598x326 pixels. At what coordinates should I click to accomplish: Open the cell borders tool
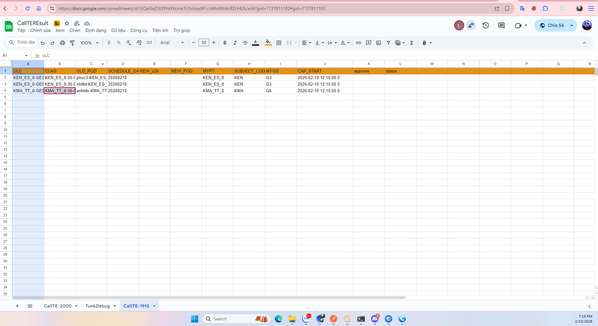[x=279, y=43]
